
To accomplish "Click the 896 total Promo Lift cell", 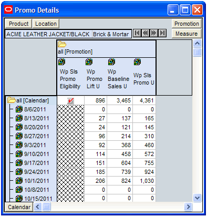I will coord(96,100).
